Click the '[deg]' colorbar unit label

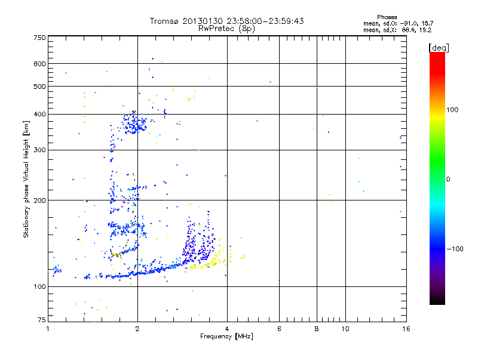click(x=439, y=48)
